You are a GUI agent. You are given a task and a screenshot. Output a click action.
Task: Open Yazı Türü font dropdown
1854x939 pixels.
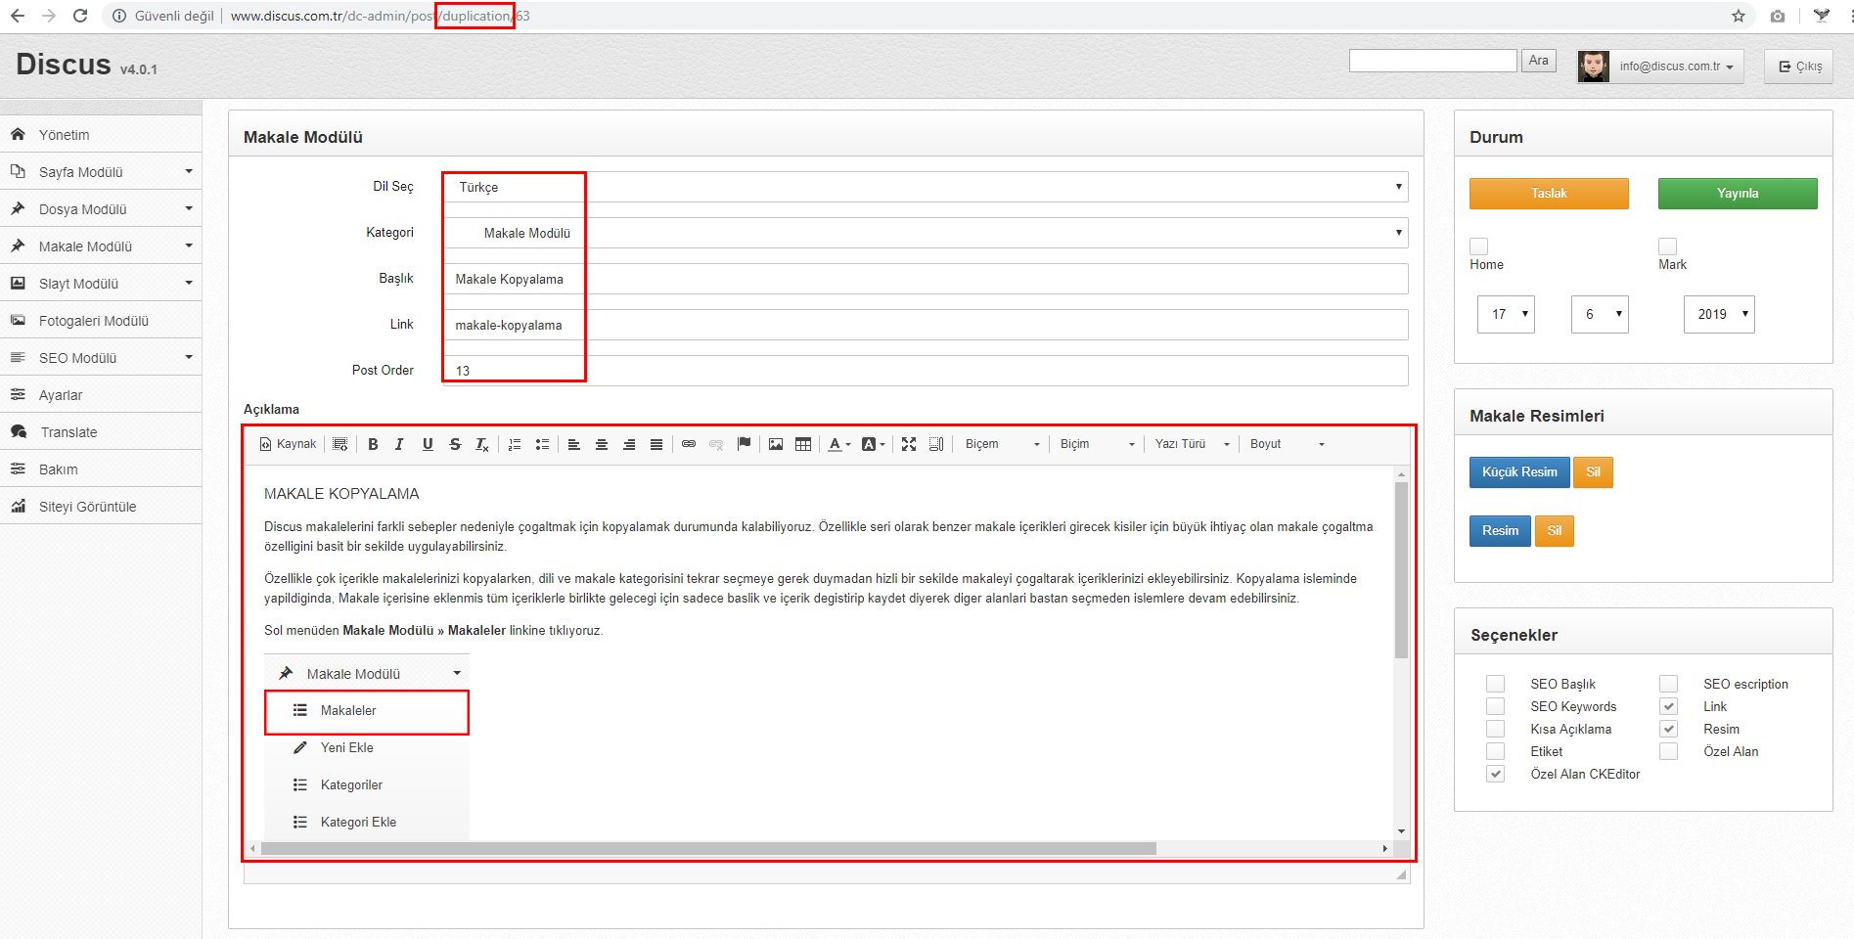click(1192, 444)
